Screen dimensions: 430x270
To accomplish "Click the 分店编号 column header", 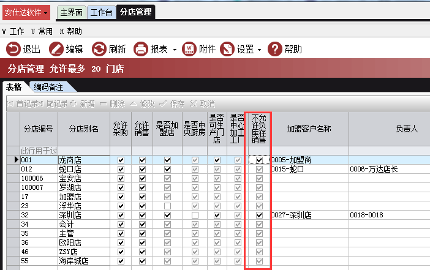I will pos(39,129).
